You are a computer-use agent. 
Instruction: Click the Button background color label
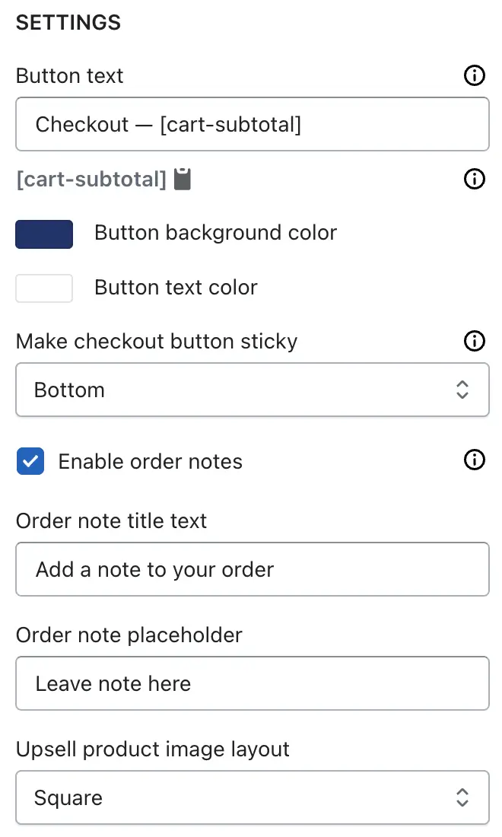coord(215,234)
